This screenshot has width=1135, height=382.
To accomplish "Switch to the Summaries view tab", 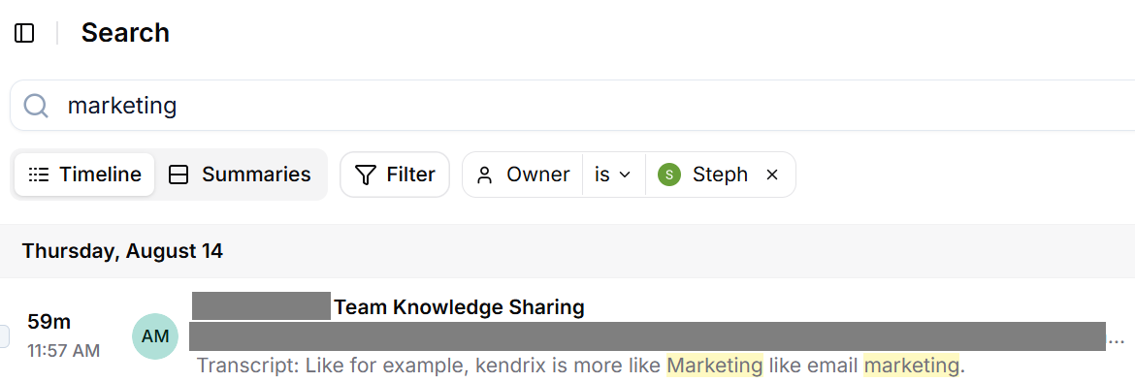I will tap(240, 175).
